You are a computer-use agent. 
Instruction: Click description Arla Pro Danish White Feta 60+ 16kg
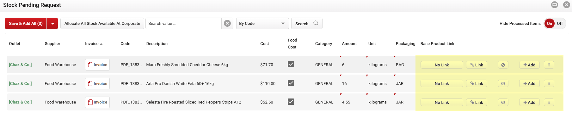[x=180, y=83]
